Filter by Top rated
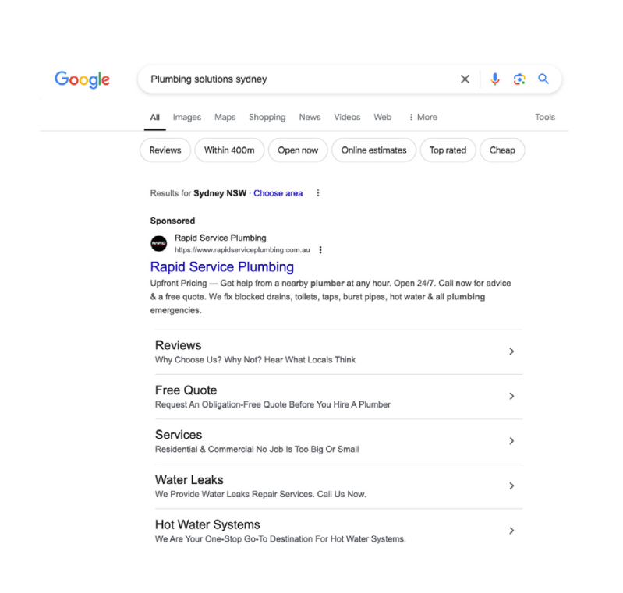 (x=448, y=150)
